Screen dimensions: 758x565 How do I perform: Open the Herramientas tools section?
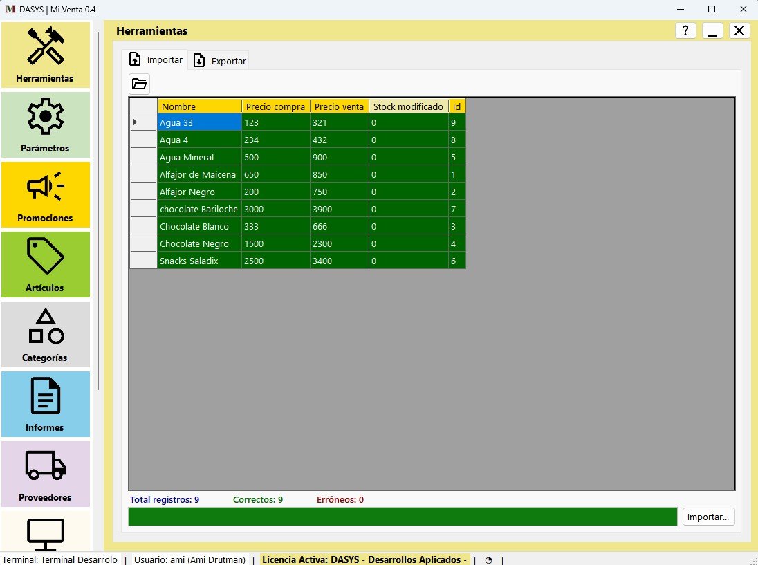(x=46, y=55)
